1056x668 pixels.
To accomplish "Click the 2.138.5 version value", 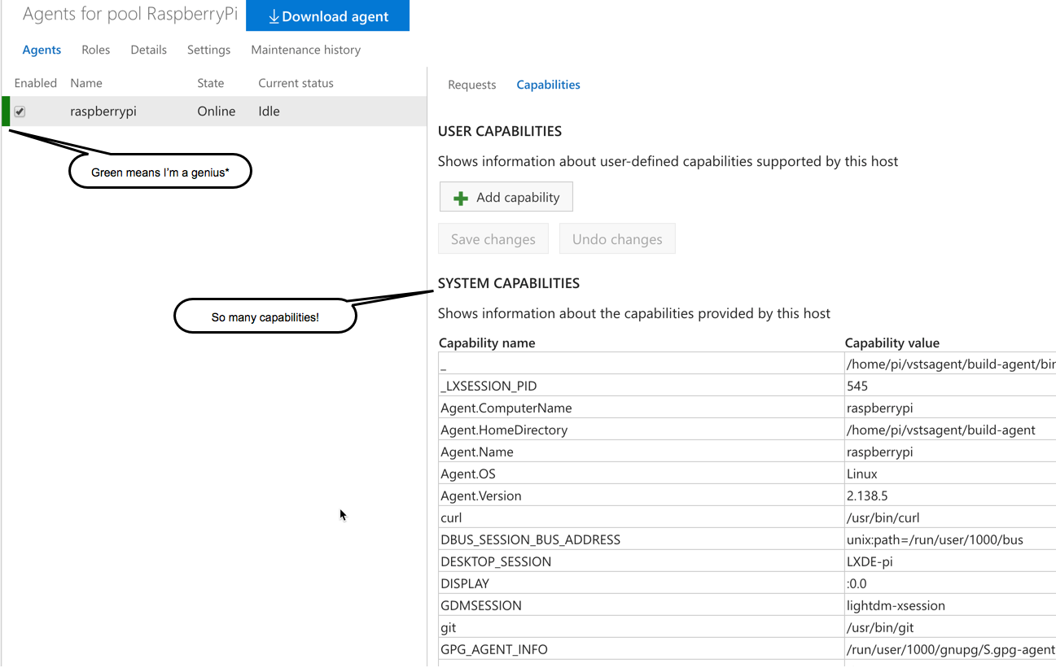I will pos(867,496).
